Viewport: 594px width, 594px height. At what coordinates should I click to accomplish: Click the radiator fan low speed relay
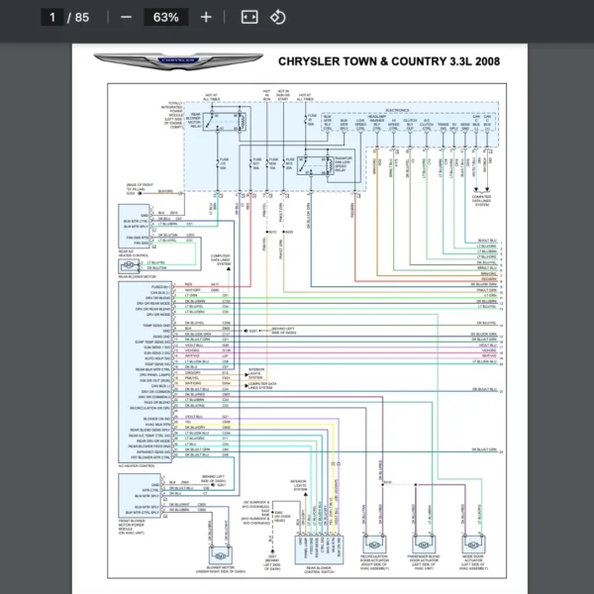pos(312,165)
